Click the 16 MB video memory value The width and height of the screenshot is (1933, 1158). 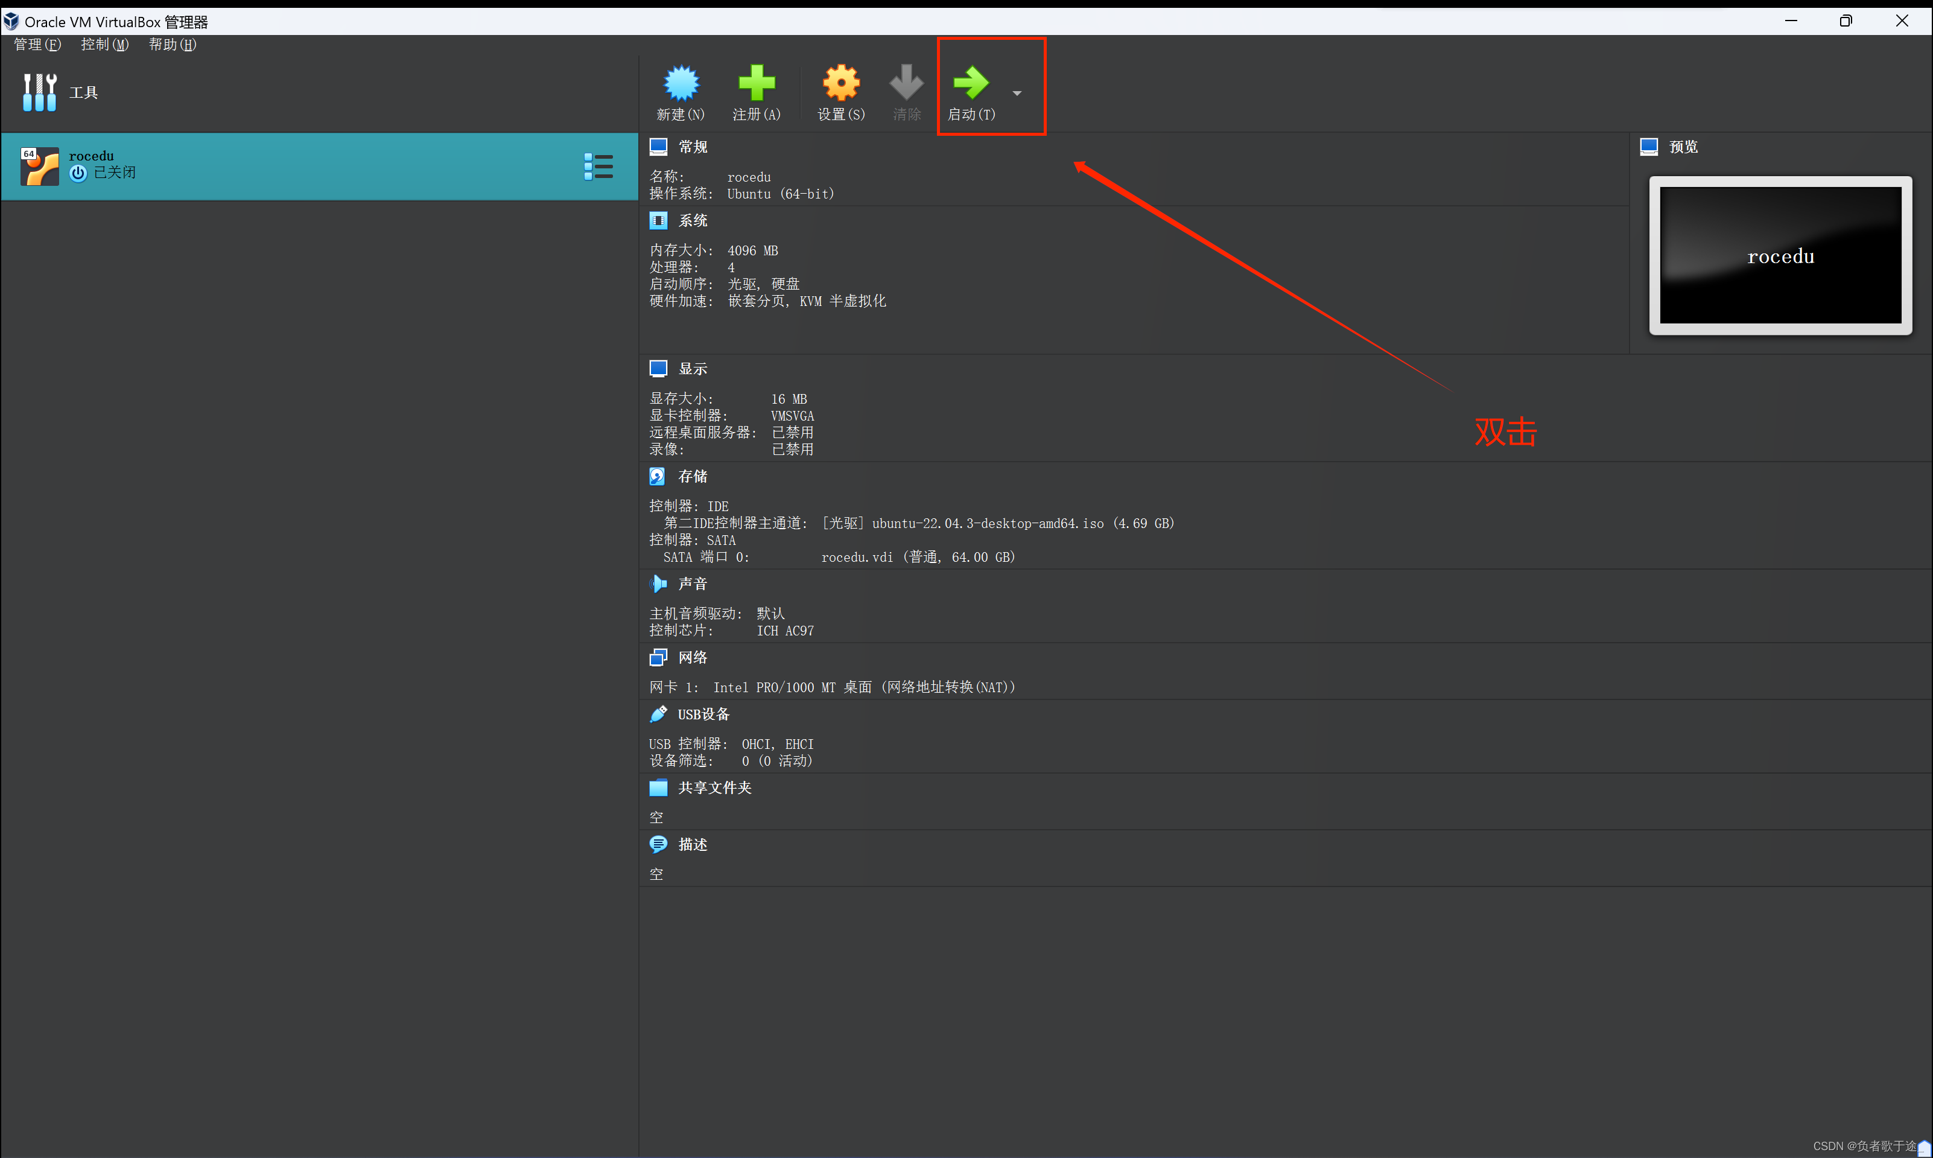click(x=789, y=399)
